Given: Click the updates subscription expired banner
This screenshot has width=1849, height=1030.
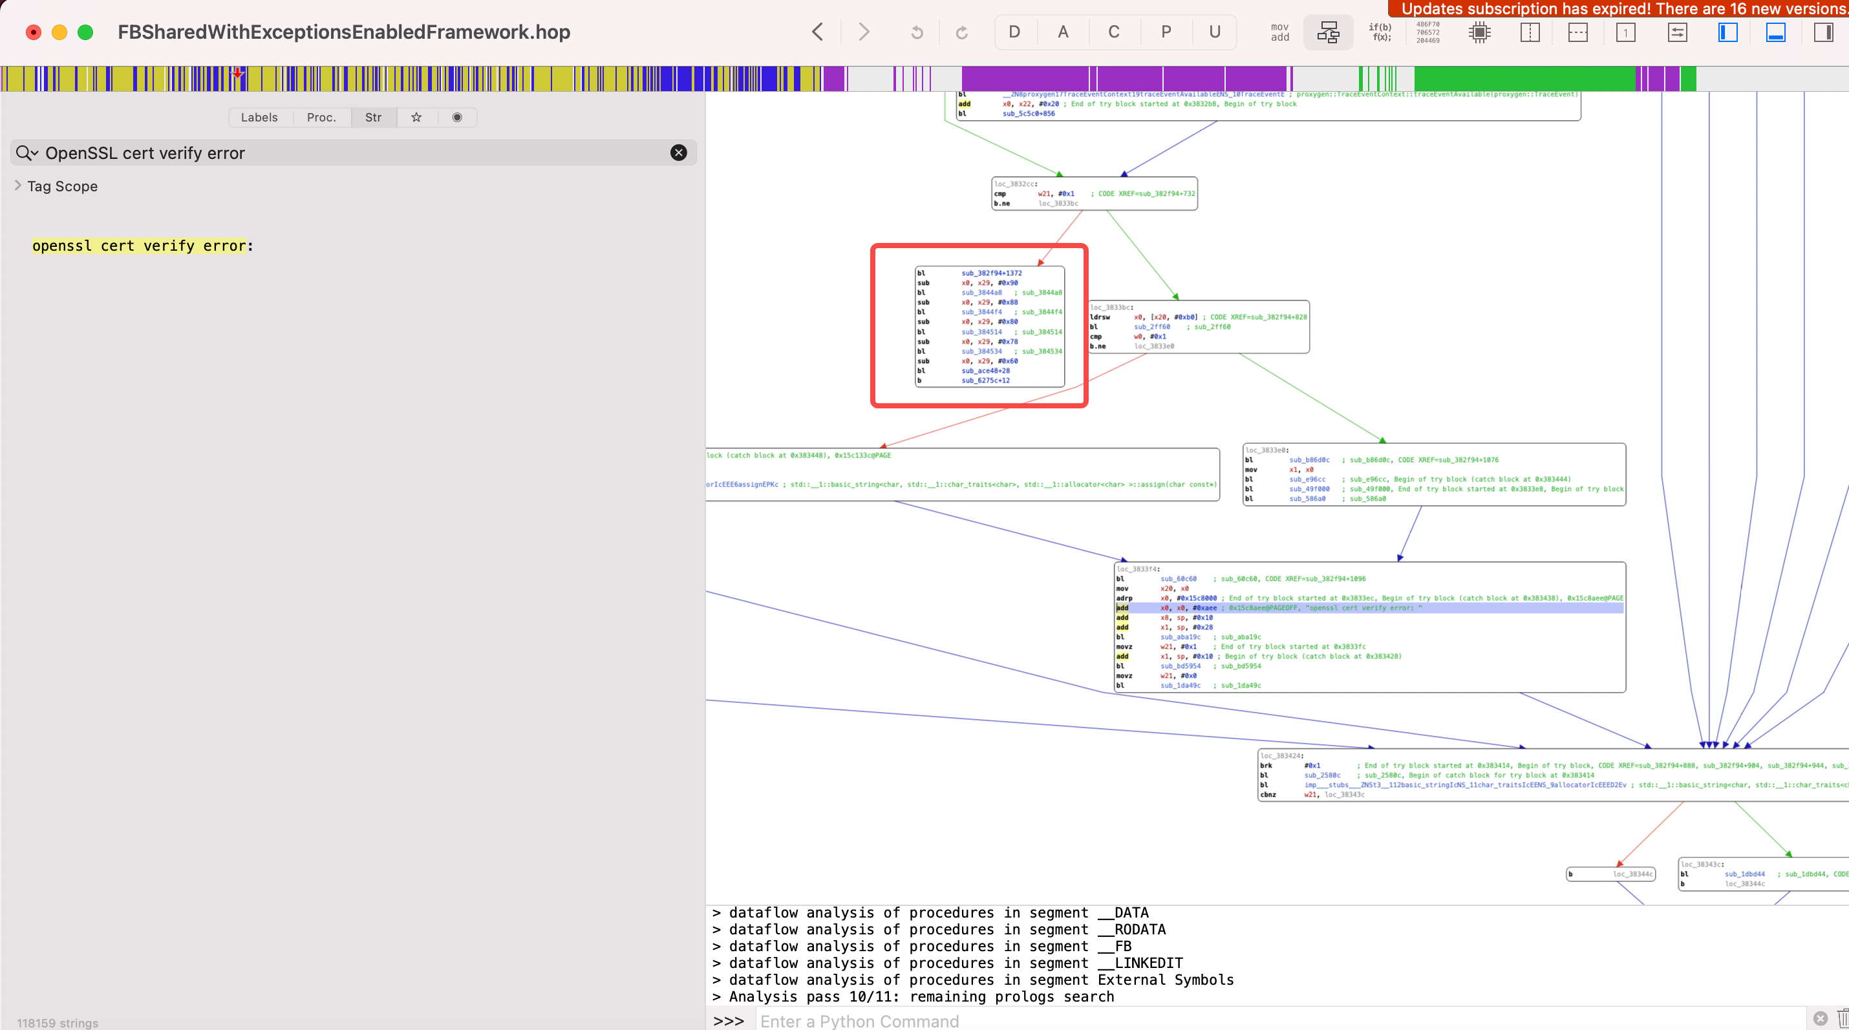Looking at the screenshot, I should coord(1619,8).
